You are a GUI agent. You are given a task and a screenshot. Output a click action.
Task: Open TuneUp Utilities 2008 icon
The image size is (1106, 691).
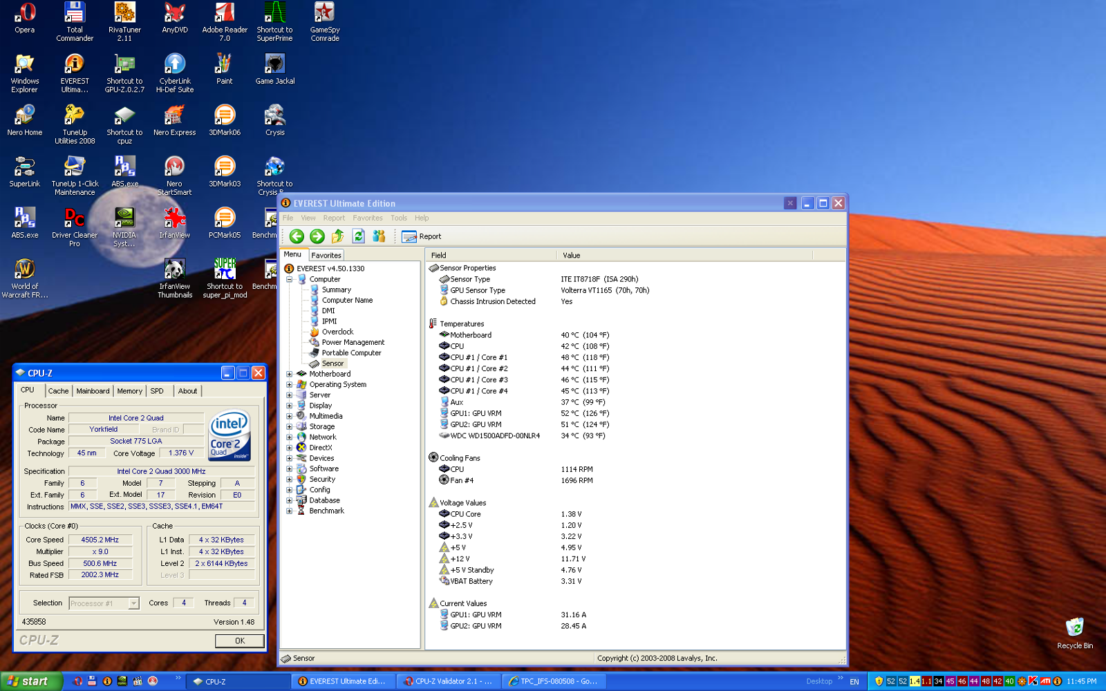pos(75,124)
